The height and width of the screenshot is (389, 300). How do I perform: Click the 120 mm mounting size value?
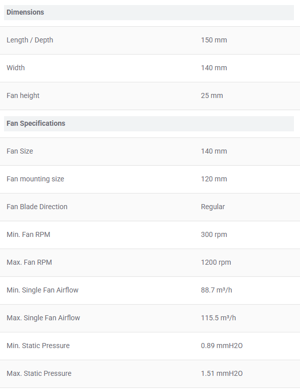click(214, 179)
